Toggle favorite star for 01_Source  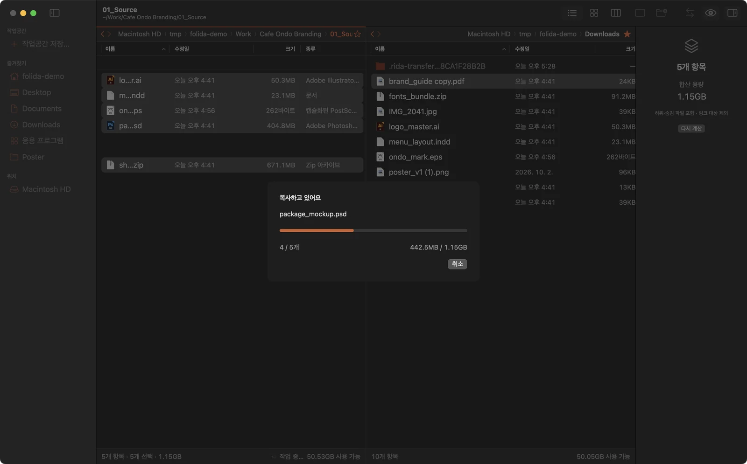pos(358,34)
